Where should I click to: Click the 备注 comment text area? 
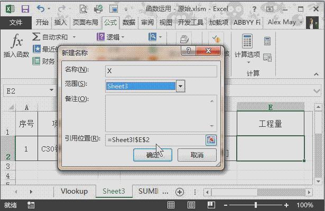point(161,113)
